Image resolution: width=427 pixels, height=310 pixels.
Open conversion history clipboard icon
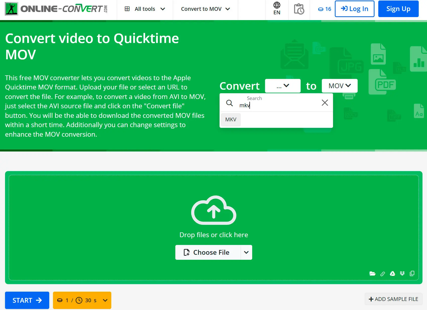tap(299, 9)
